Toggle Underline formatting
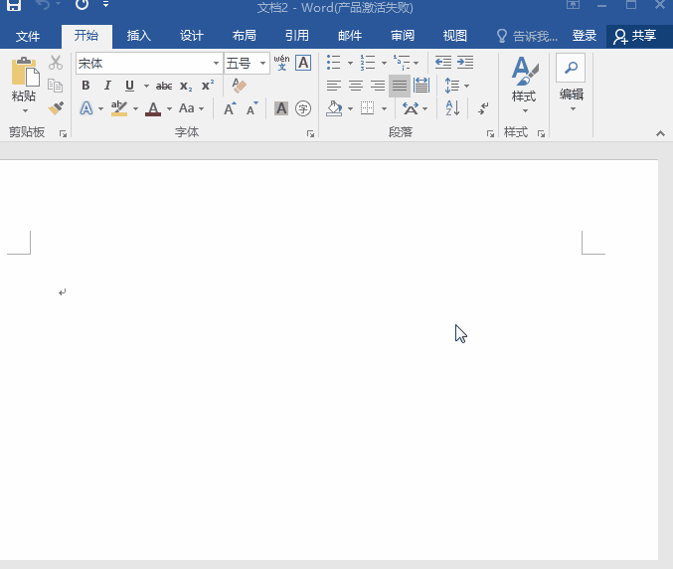The image size is (673, 569). 129,86
